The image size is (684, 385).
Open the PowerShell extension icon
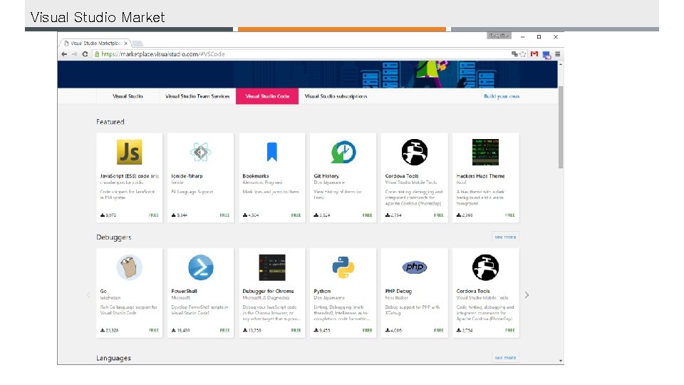(x=201, y=267)
